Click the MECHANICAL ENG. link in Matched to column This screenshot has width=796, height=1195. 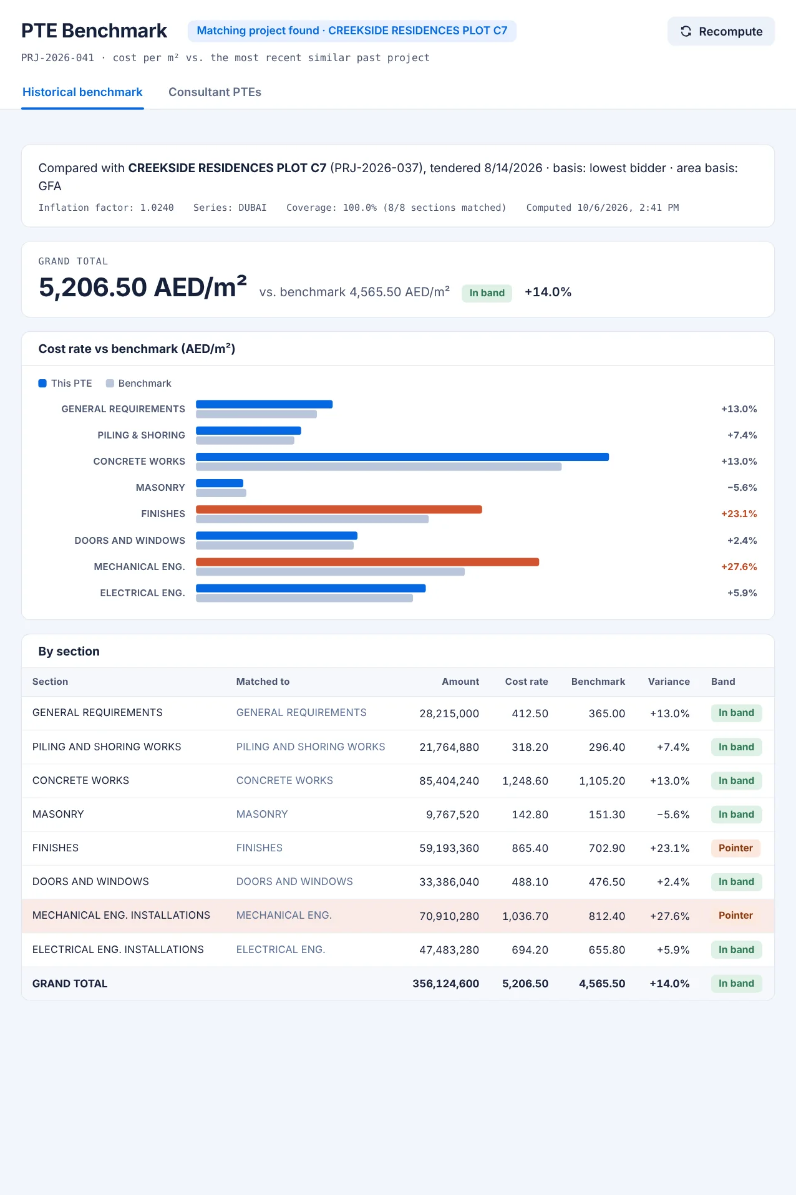(x=284, y=916)
